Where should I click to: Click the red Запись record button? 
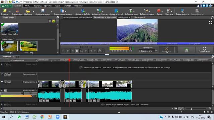pos(159,12)
